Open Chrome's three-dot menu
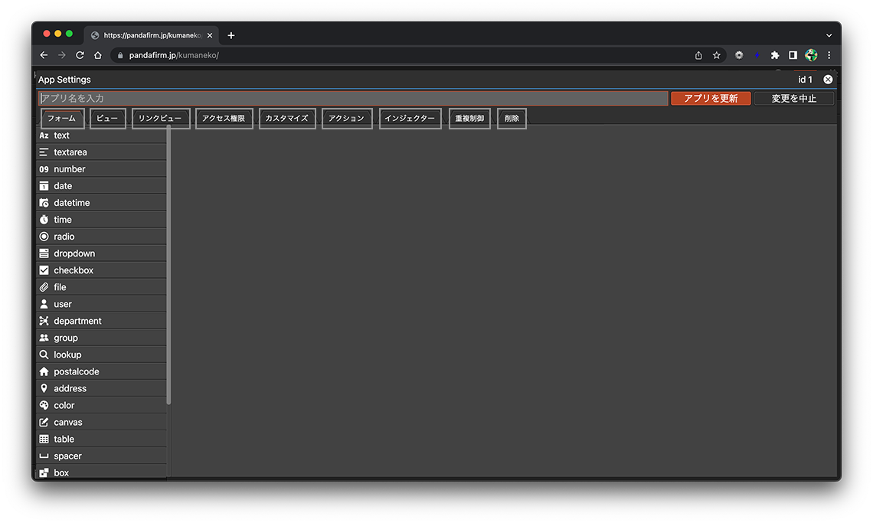Image resolution: width=873 pixels, height=523 pixels. tap(829, 55)
